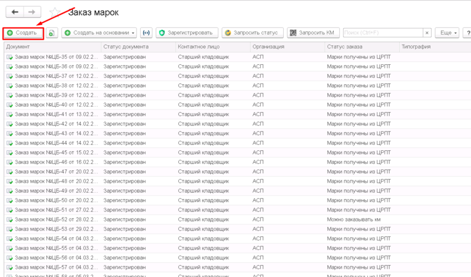Open help with the ? button
The width and height of the screenshot is (471, 277).
(x=467, y=33)
